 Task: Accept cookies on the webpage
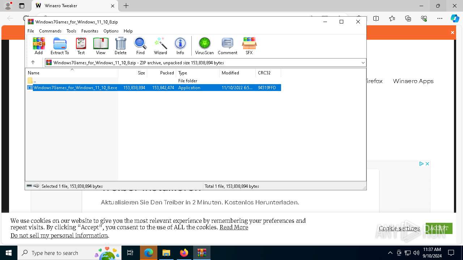[439, 228]
